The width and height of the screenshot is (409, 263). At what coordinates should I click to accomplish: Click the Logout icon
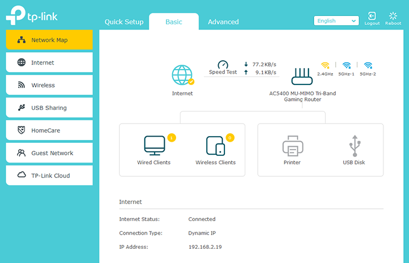coord(372,17)
